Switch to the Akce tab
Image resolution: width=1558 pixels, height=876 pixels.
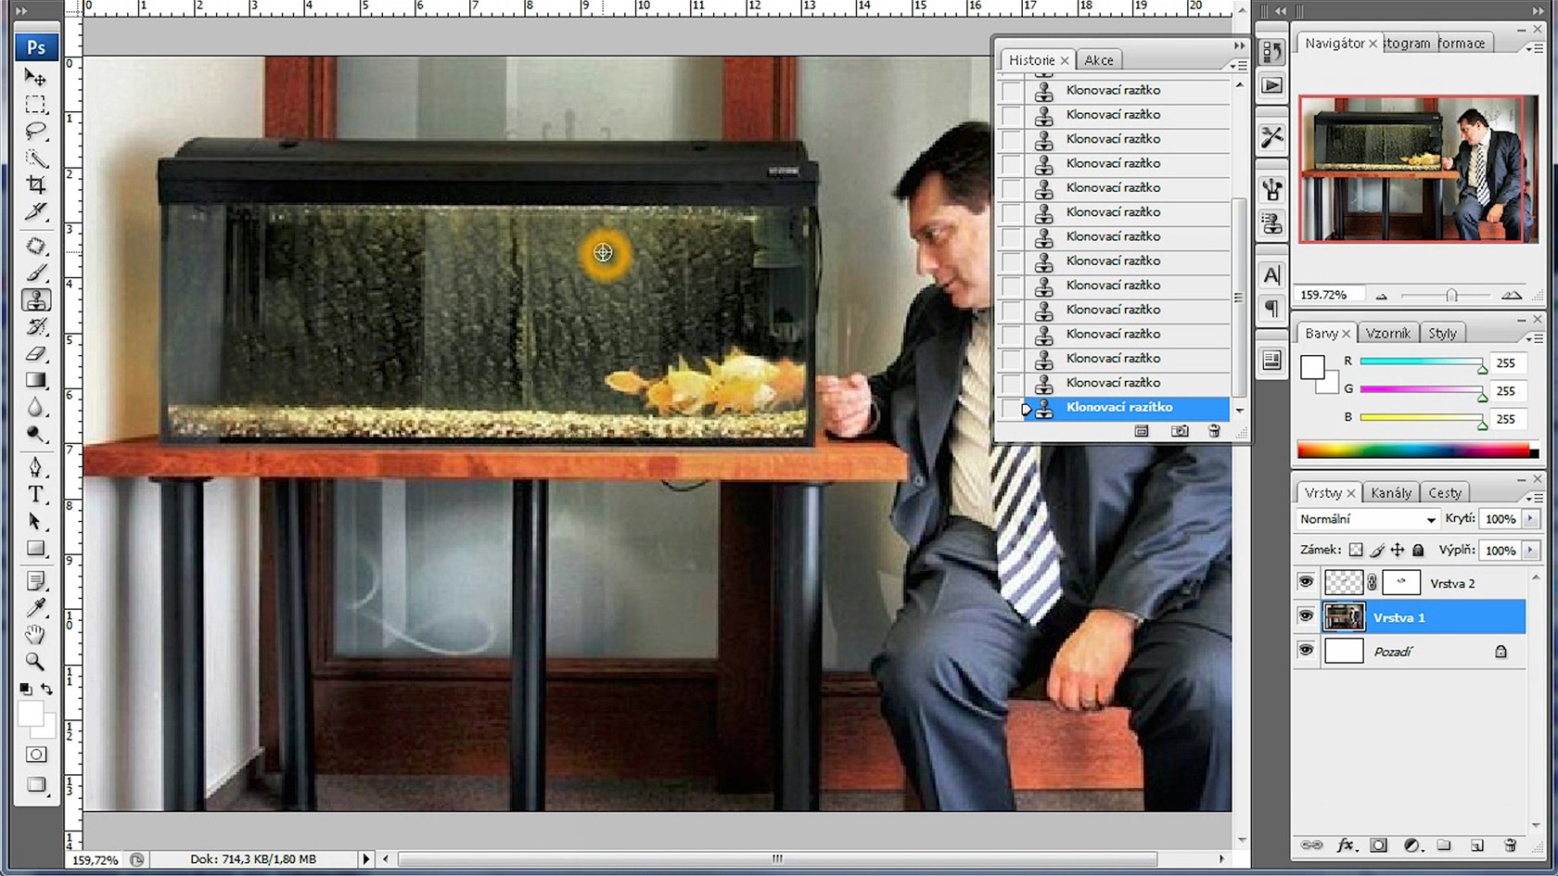[1099, 60]
